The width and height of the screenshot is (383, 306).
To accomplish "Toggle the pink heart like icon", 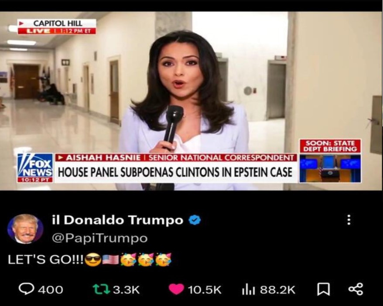I will (x=176, y=289).
